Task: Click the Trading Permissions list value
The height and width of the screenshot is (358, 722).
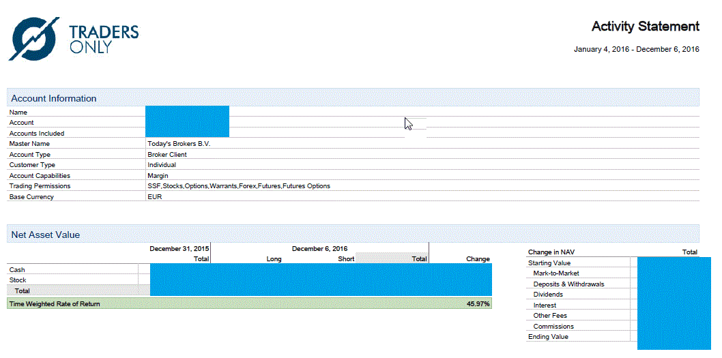Action: (x=238, y=186)
